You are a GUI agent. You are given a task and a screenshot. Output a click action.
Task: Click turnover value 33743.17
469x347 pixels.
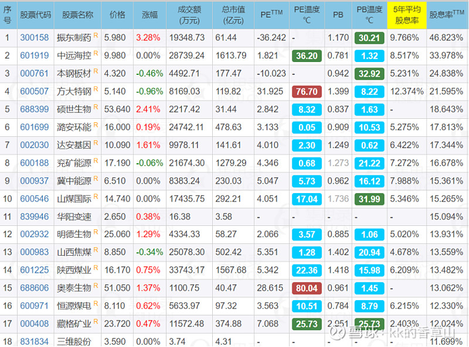[x=186, y=270]
